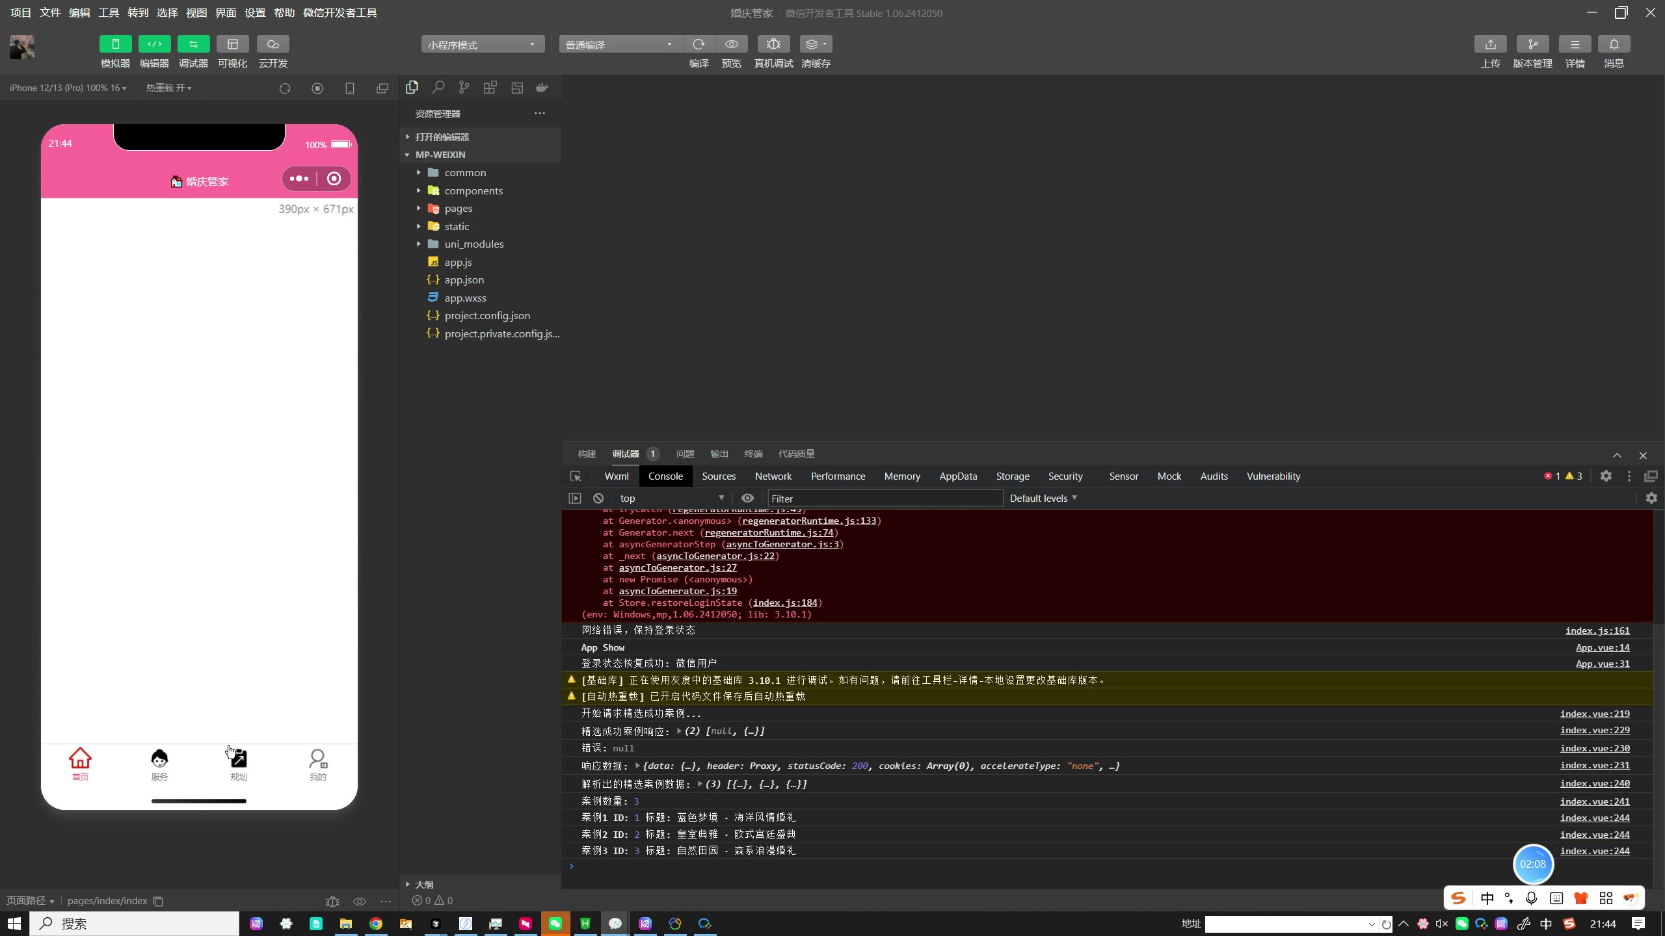1665x936 pixels.
Task: Open the upload (上传) button
Action: pos(1490,44)
